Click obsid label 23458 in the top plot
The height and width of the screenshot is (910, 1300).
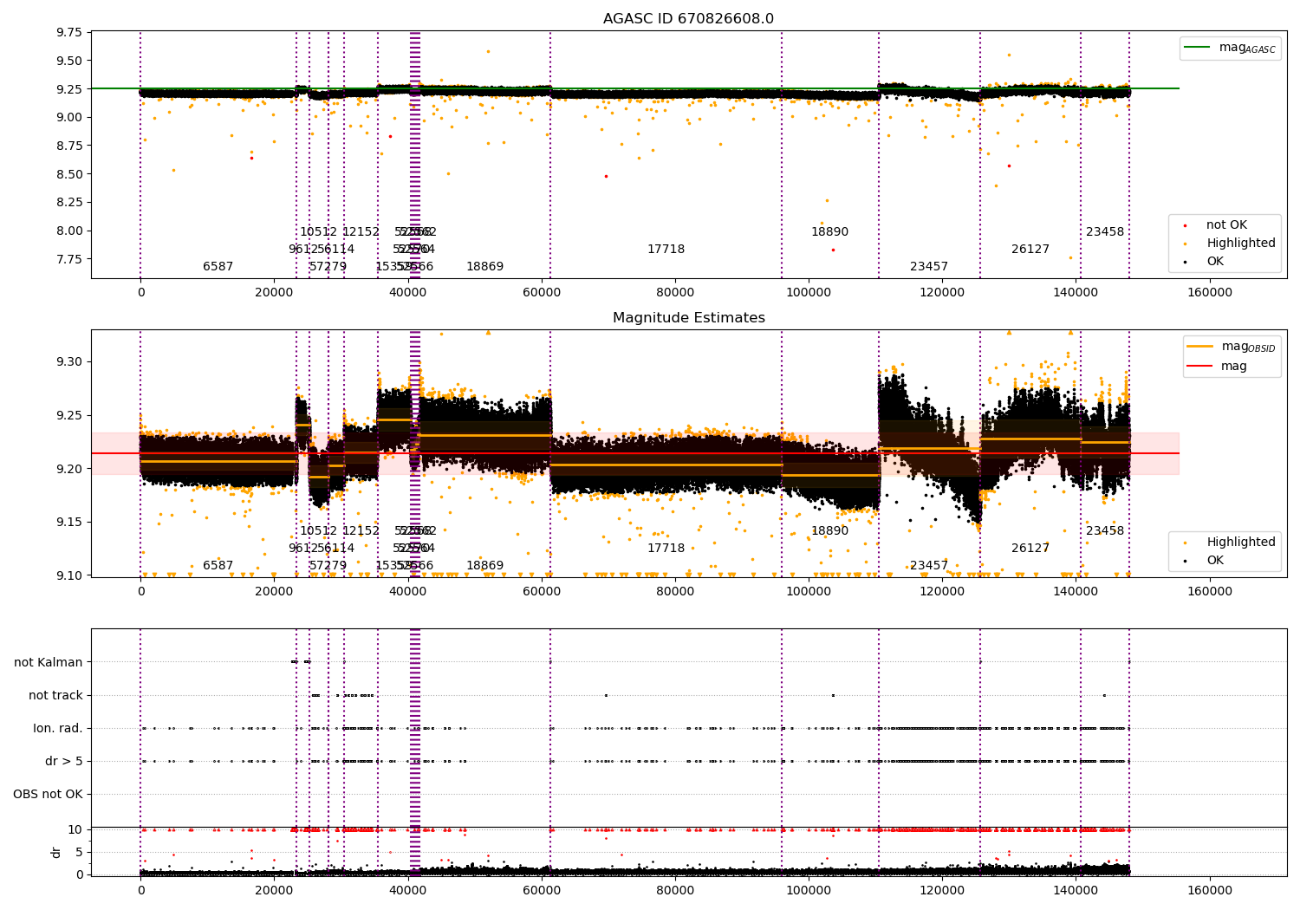click(x=1105, y=232)
